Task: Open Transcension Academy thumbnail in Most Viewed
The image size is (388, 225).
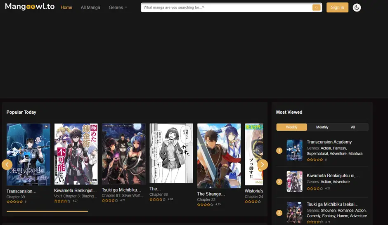Action: (294, 150)
